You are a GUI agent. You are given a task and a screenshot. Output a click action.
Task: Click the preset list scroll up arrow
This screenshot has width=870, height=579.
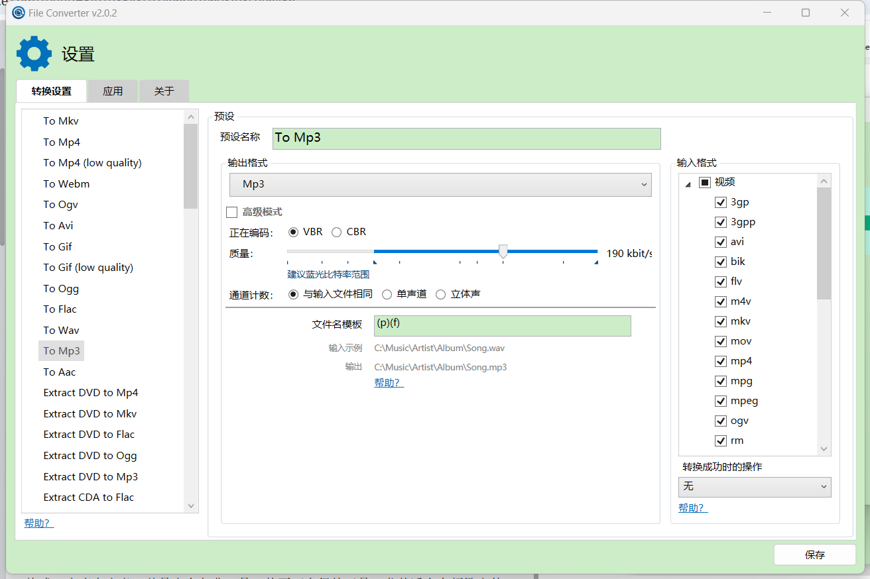(191, 117)
